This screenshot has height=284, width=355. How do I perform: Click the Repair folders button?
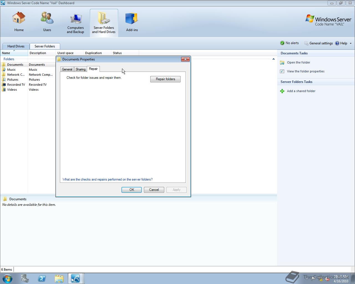(x=165, y=79)
